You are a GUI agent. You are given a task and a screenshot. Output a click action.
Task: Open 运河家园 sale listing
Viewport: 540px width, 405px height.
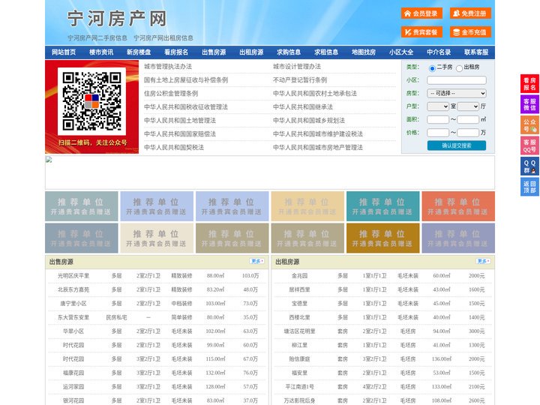(x=73, y=387)
